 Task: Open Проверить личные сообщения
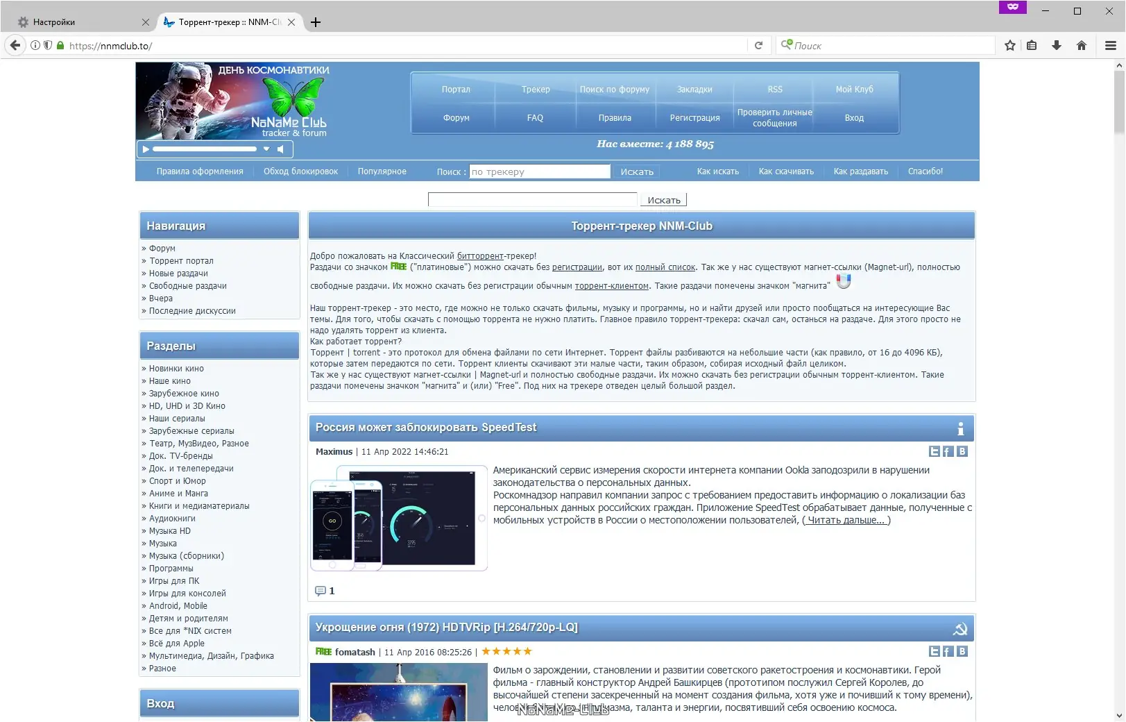pyautogui.click(x=775, y=118)
